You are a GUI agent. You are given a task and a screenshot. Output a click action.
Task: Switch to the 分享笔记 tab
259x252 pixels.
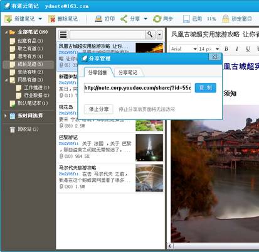point(128,72)
